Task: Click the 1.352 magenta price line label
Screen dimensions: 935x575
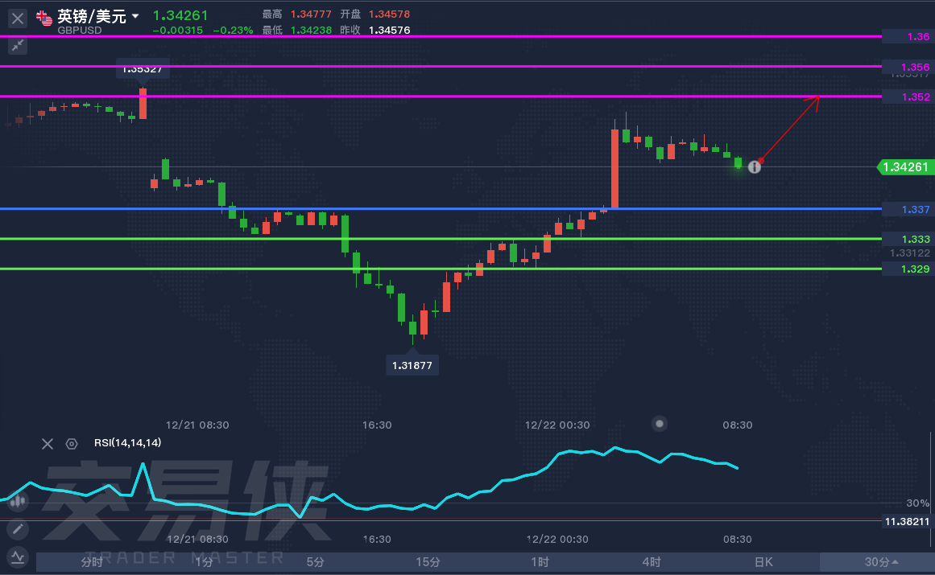Action: 908,97
